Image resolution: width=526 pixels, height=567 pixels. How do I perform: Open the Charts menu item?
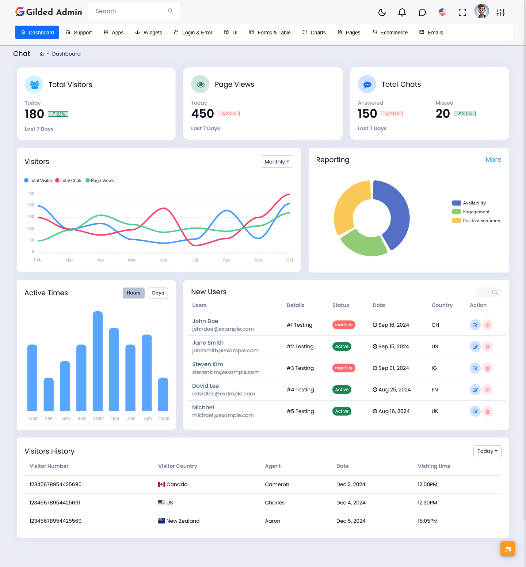pyautogui.click(x=314, y=33)
